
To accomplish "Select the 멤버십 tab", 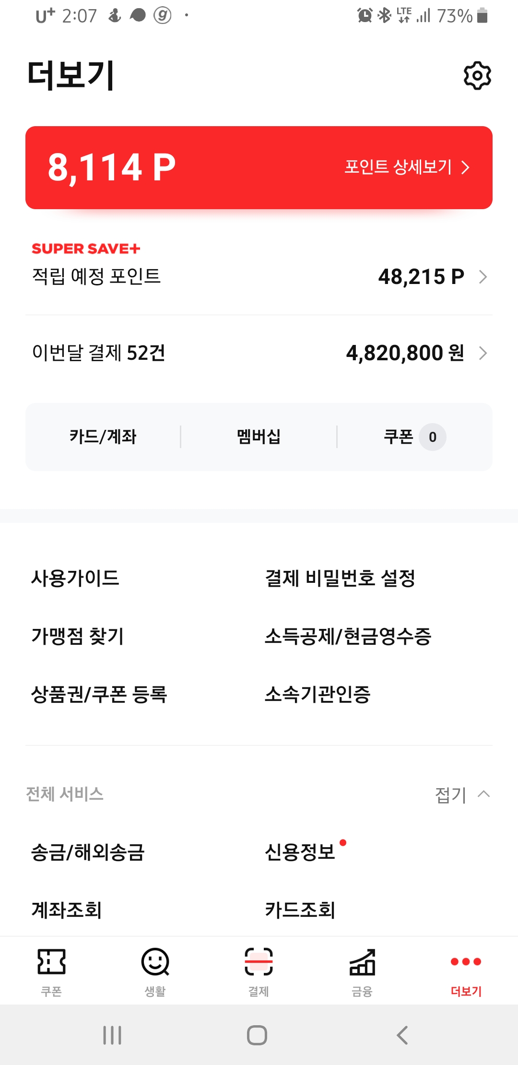I will click(259, 437).
